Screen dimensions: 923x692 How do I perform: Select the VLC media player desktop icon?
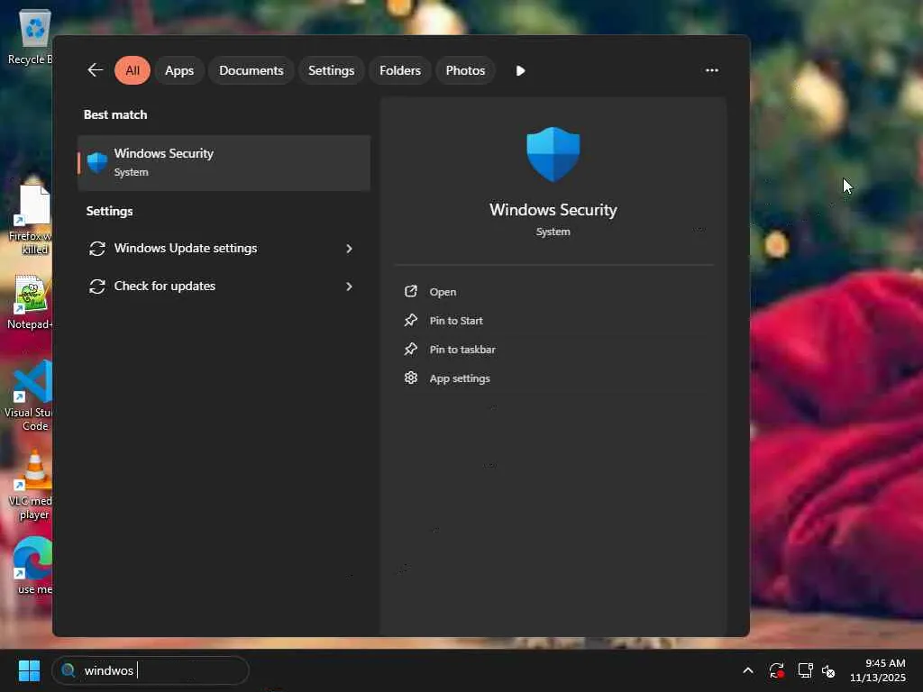pyautogui.click(x=32, y=486)
